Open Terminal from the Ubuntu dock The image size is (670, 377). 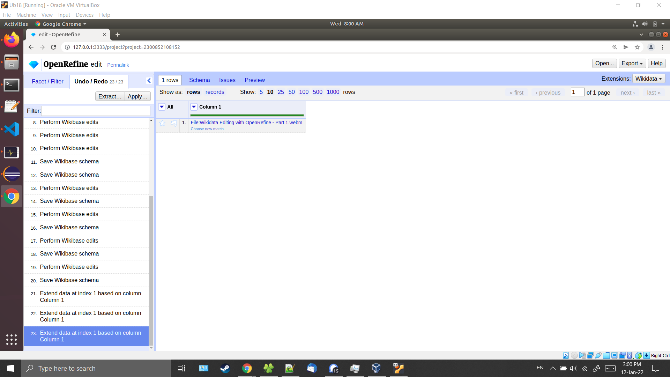tap(12, 85)
